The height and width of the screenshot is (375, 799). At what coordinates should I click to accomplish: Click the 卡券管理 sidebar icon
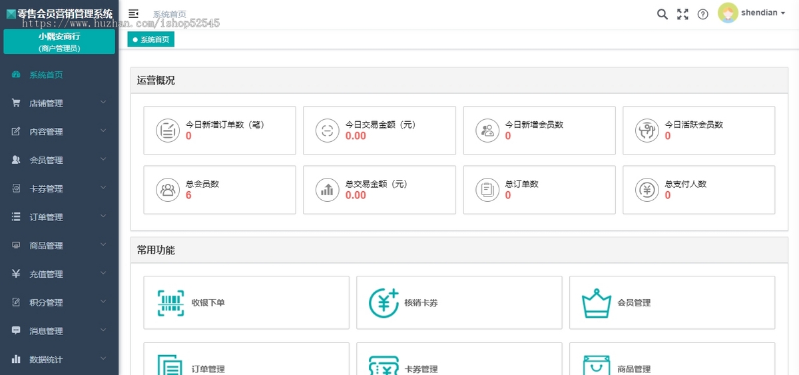[x=16, y=188]
